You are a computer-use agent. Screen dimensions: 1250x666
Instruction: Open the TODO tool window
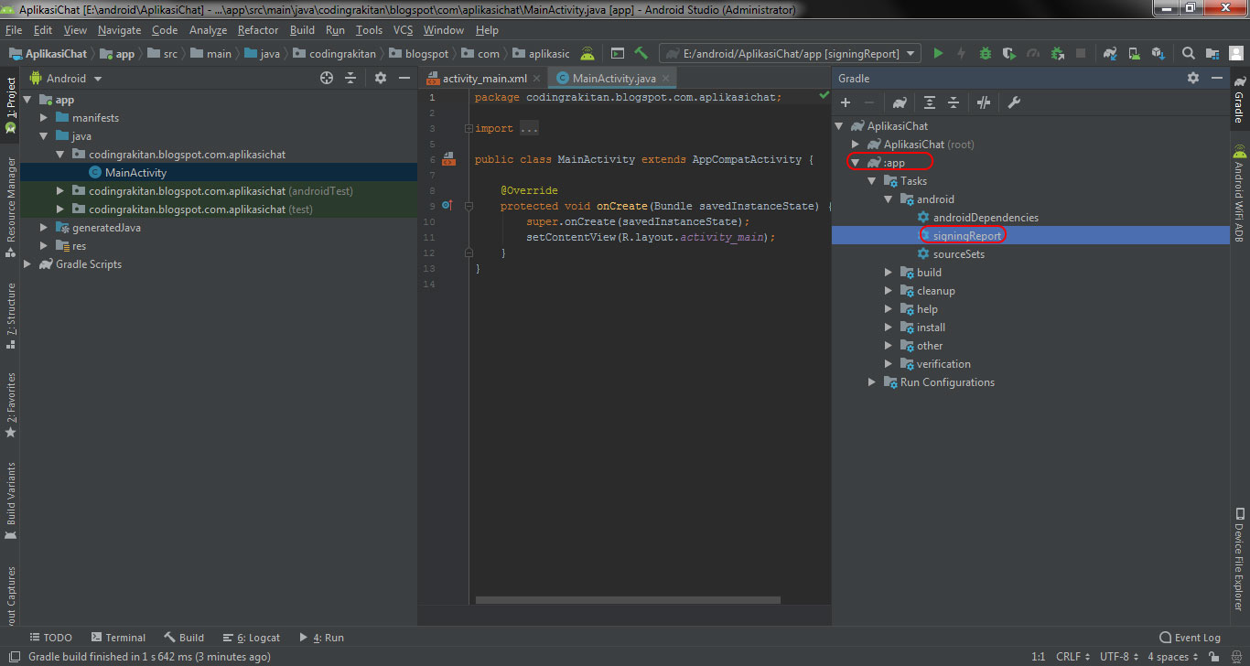(x=50, y=638)
